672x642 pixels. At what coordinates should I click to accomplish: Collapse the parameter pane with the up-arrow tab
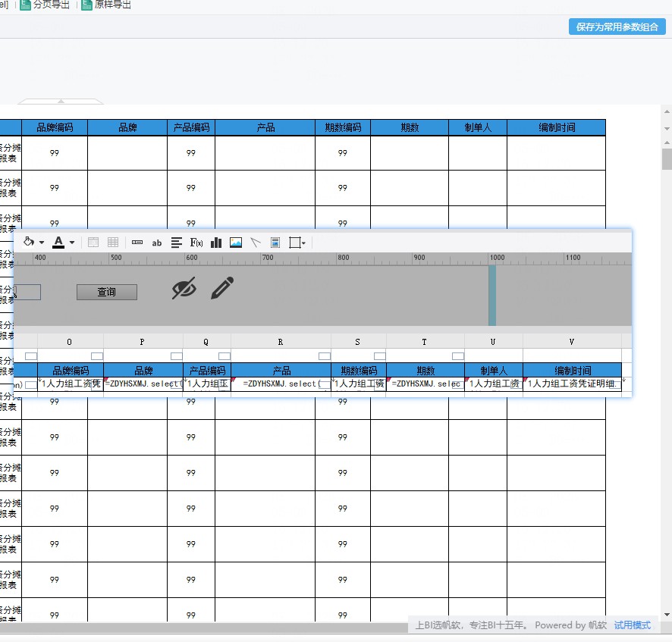pos(61,102)
